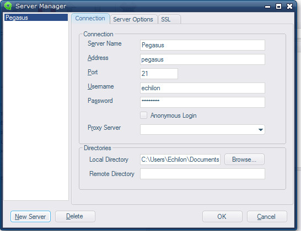Expand the Proxy Server dropdown arrow
Screen dimensions: 301x231
(x=261, y=130)
